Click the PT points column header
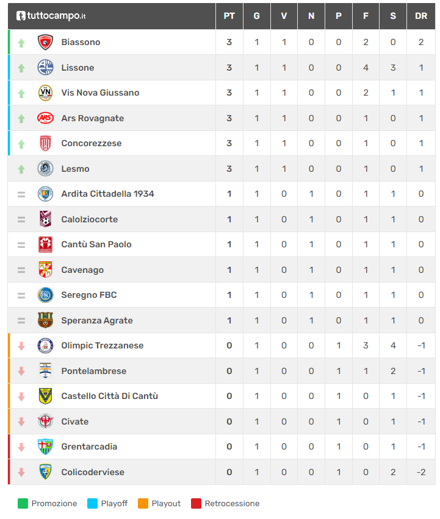This screenshot has height=519, width=440. pyautogui.click(x=229, y=16)
